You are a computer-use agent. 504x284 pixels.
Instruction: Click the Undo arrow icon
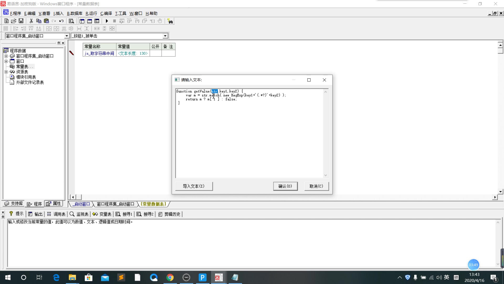(x=61, y=21)
